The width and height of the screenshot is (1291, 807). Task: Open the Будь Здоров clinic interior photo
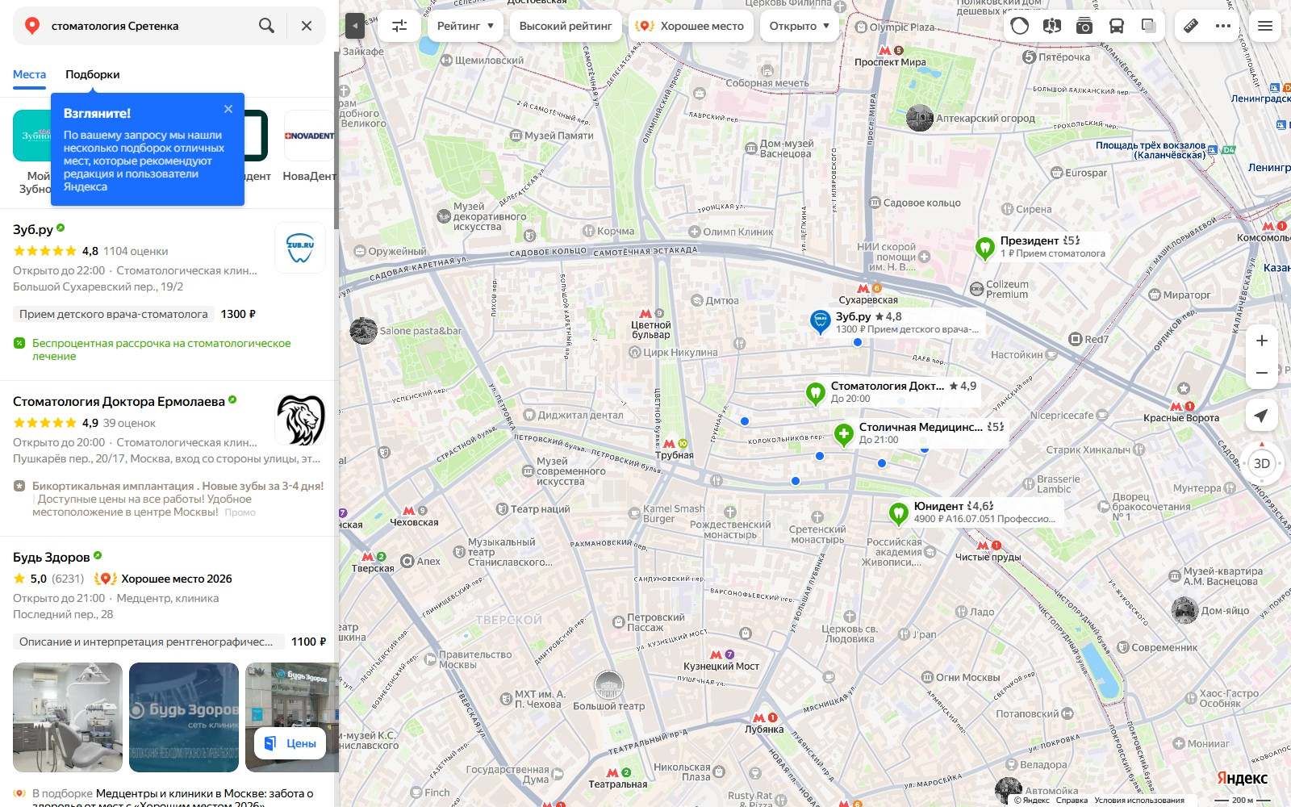click(68, 717)
